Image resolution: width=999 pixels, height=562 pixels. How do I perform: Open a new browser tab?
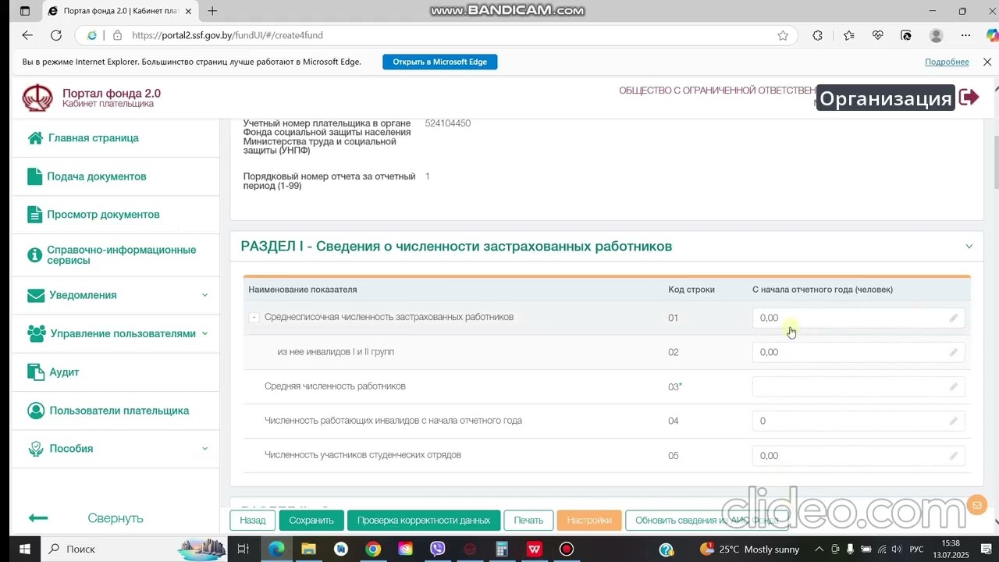coord(212,11)
